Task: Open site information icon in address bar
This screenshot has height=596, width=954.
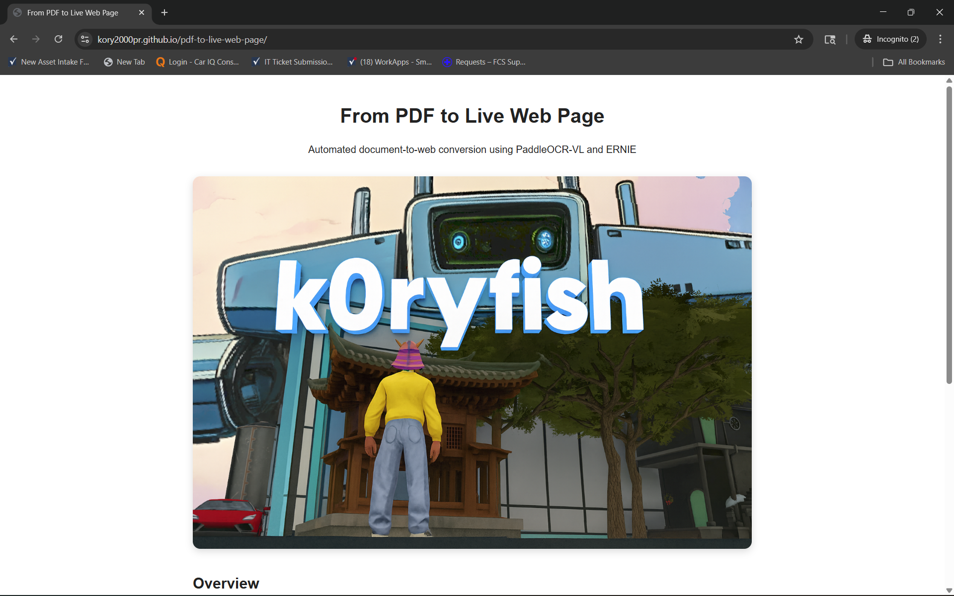Action: [85, 39]
